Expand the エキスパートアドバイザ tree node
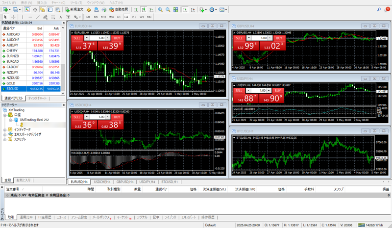Image resolution: width=392 pixels, height=228 pixels. tap(5, 135)
